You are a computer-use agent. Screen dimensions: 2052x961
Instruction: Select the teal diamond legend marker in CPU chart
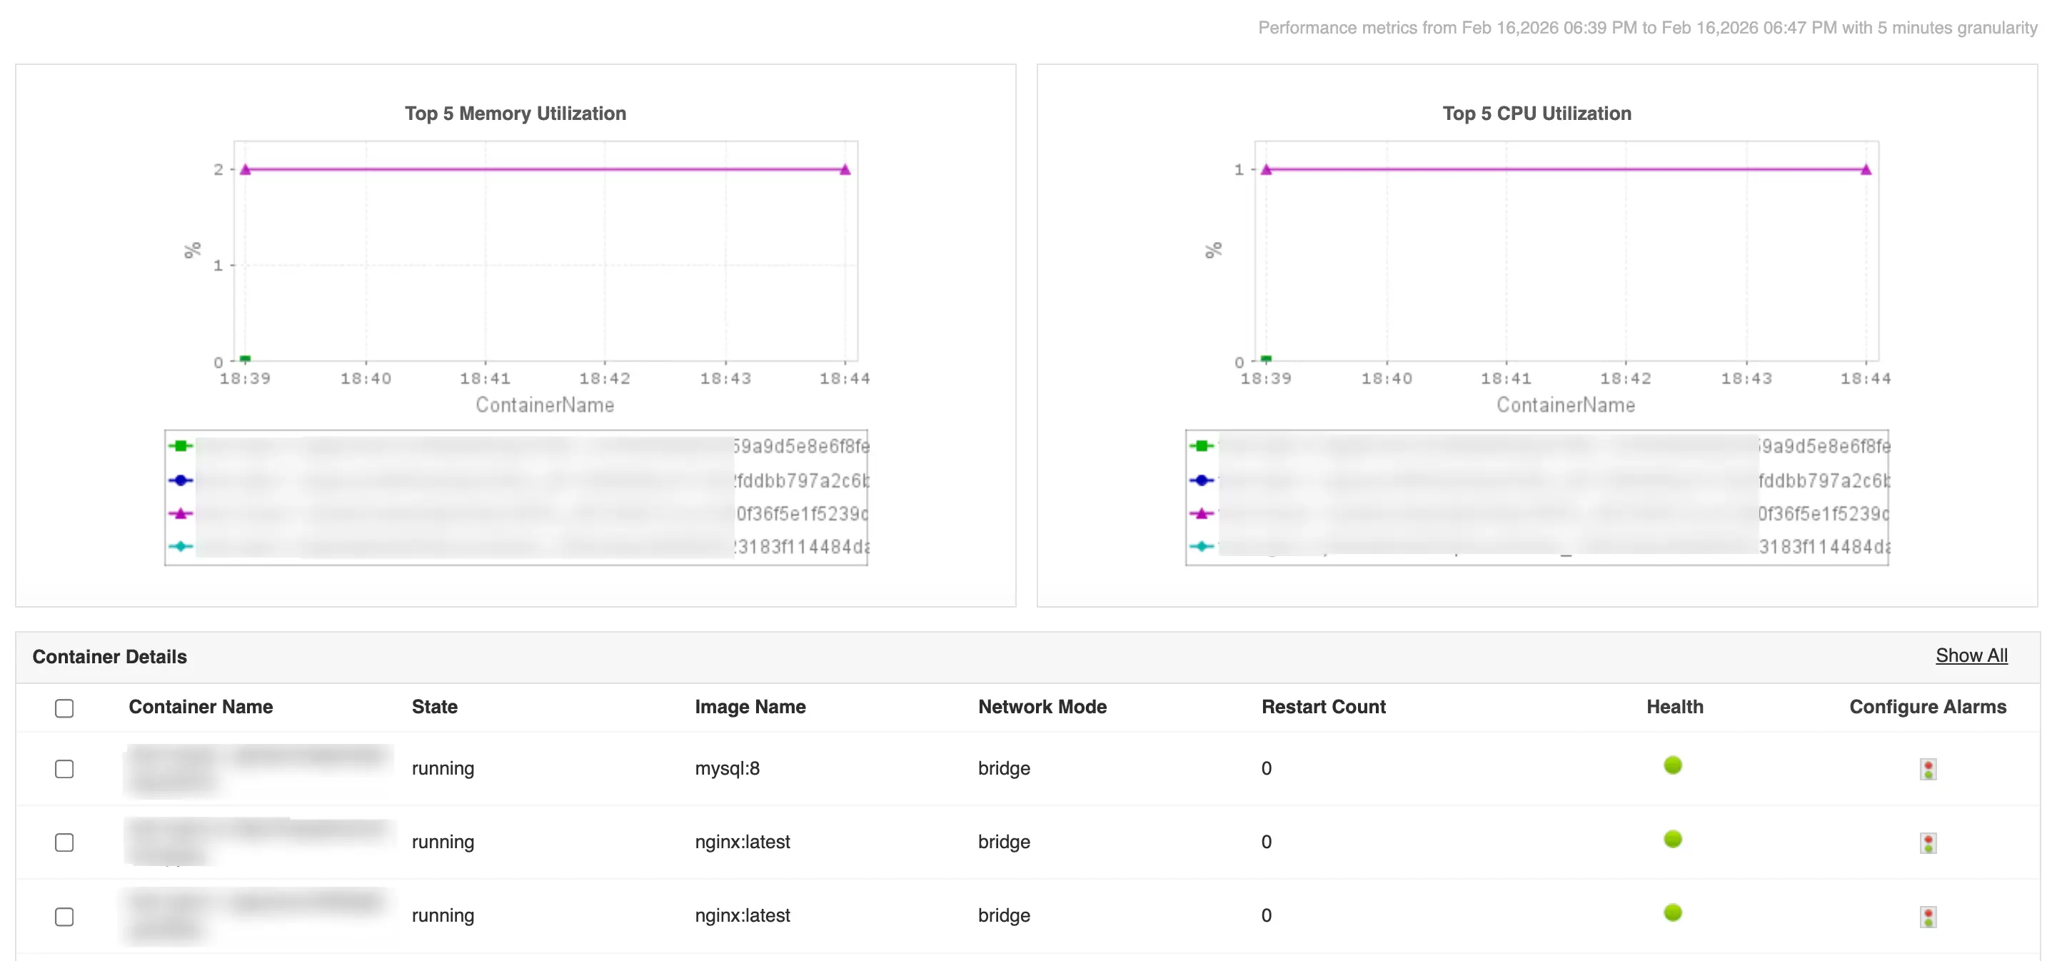pyautogui.click(x=1201, y=548)
